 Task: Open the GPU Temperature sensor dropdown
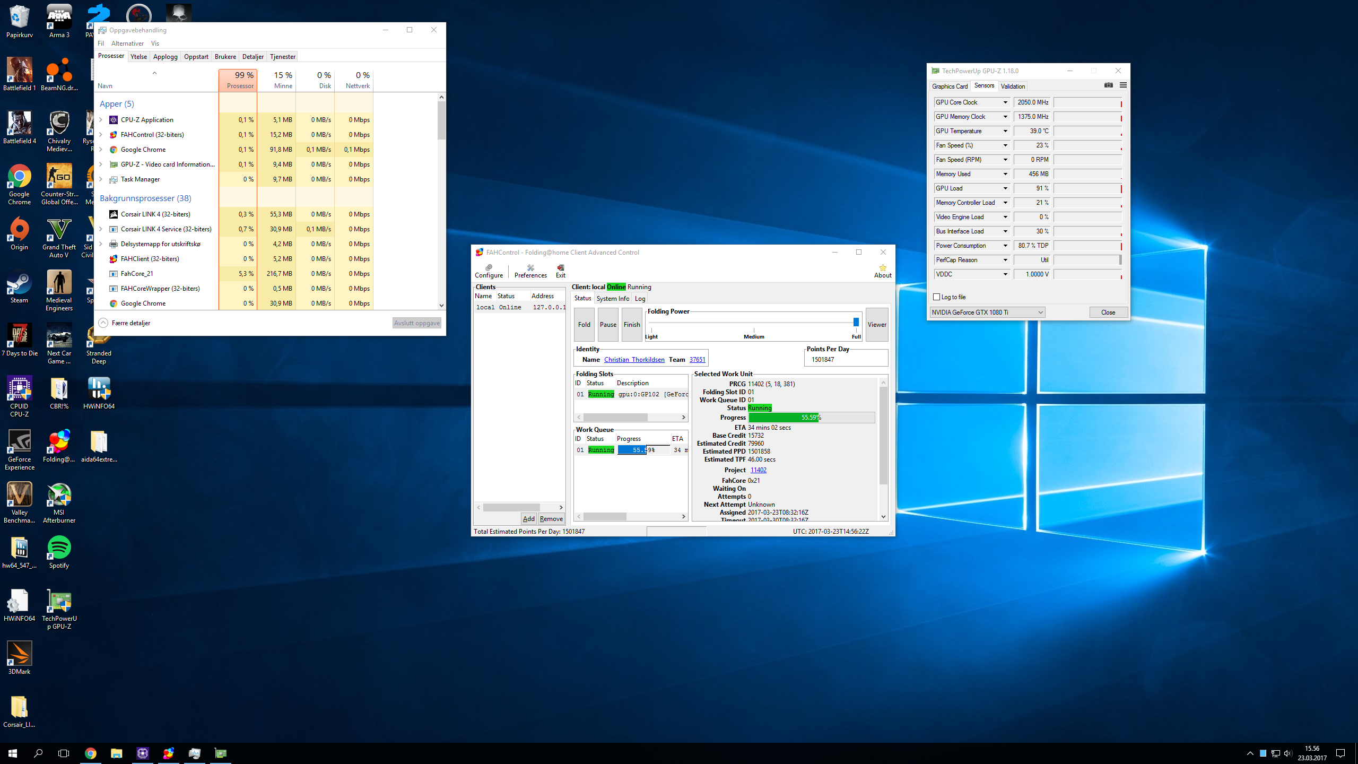coord(1005,131)
